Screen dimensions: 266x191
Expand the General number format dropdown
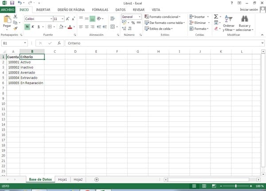131,16
